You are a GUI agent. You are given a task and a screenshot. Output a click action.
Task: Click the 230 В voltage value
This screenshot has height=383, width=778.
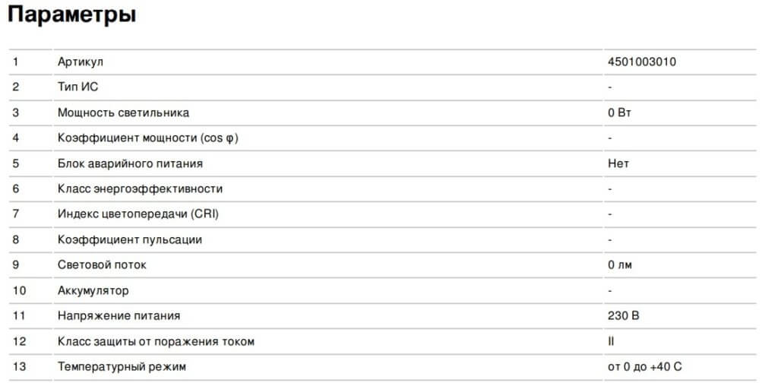(x=623, y=316)
